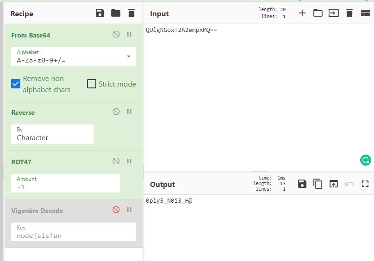Click the Vigenère Key input field

74,232
